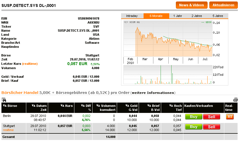Screen dimensions: 239x142
Task: Click the orange RT realtime icon for Berlin
Action: (230, 116)
